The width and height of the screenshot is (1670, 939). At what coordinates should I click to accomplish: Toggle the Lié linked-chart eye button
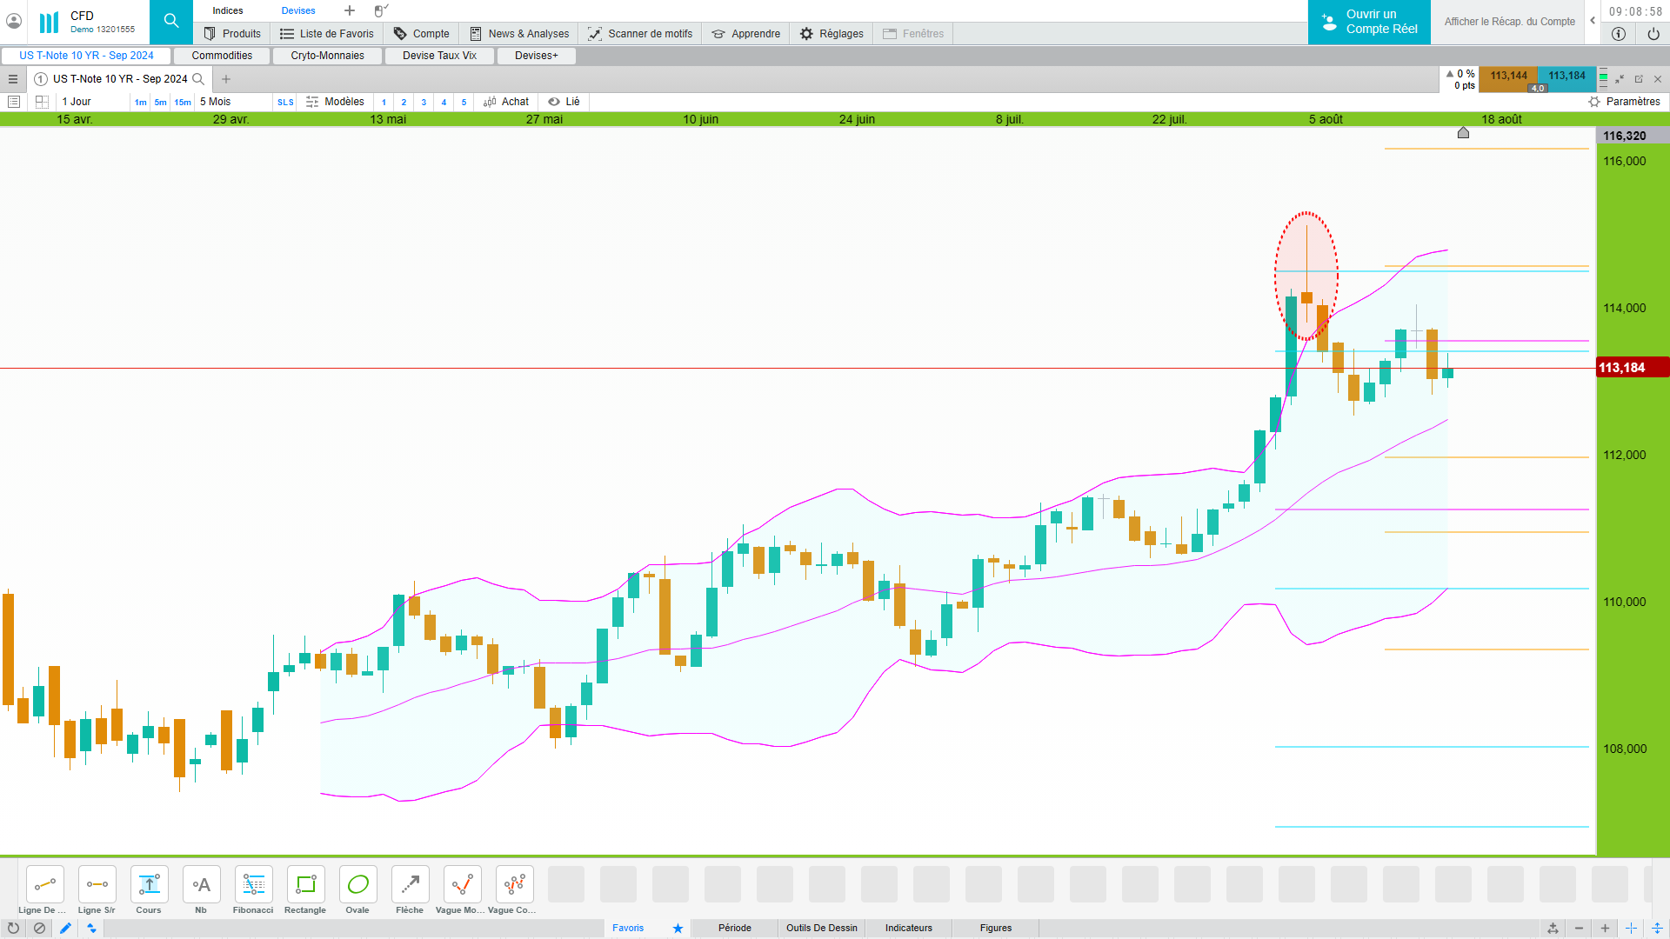(564, 102)
